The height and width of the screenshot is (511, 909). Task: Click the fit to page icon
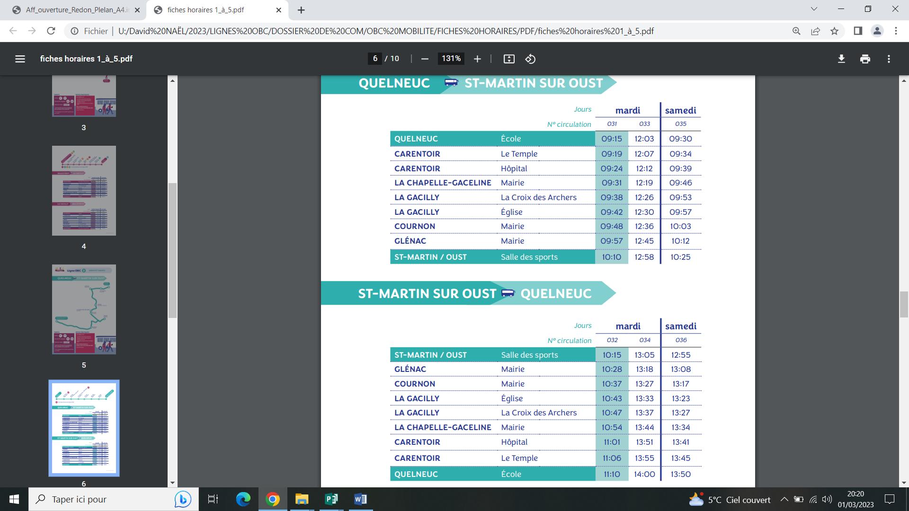point(509,59)
